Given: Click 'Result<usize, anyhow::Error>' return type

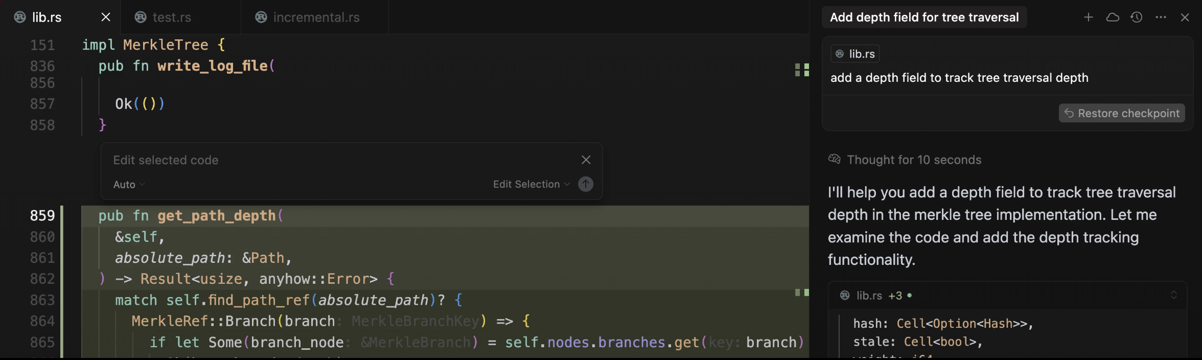Looking at the screenshot, I should [x=259, y=279].
